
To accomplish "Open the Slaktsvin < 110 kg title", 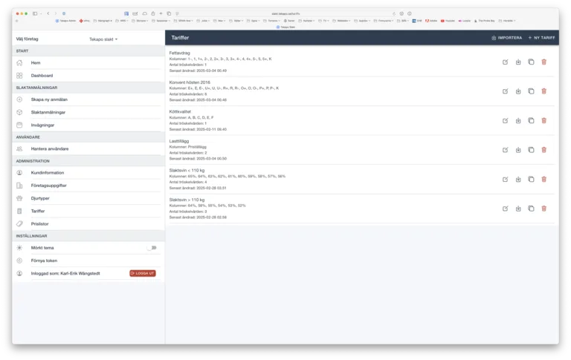I will [x=187, y=171].
